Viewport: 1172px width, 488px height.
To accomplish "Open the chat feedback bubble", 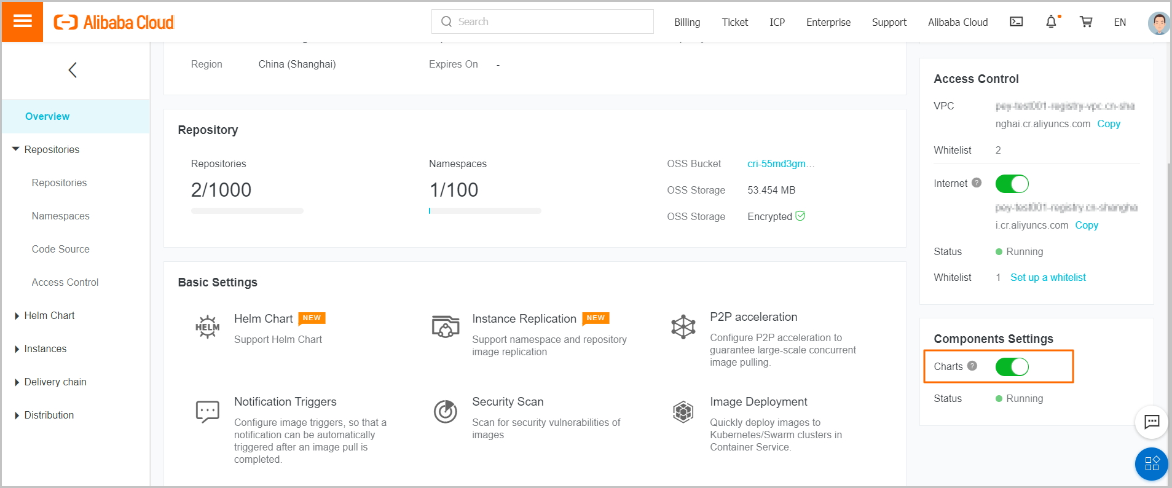I will click(1152, 422).
